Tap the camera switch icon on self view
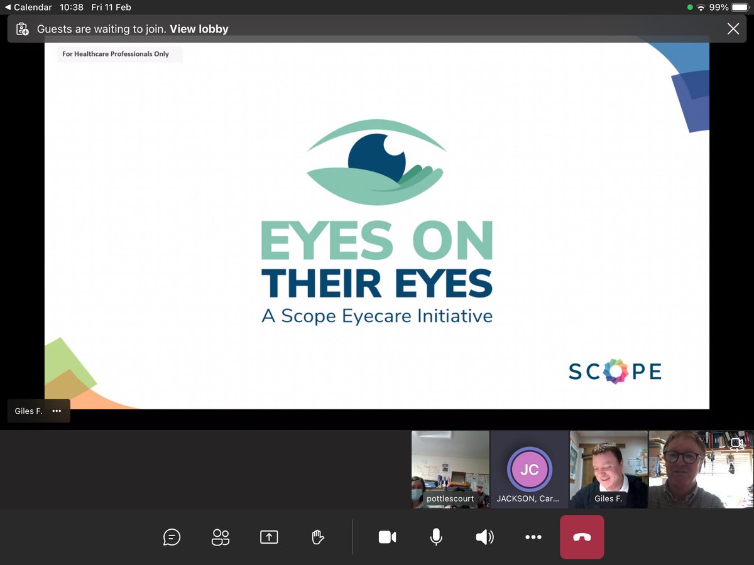The width and height of the screenshot is (754, 565). pyautogui.click(x=738, y=444)
